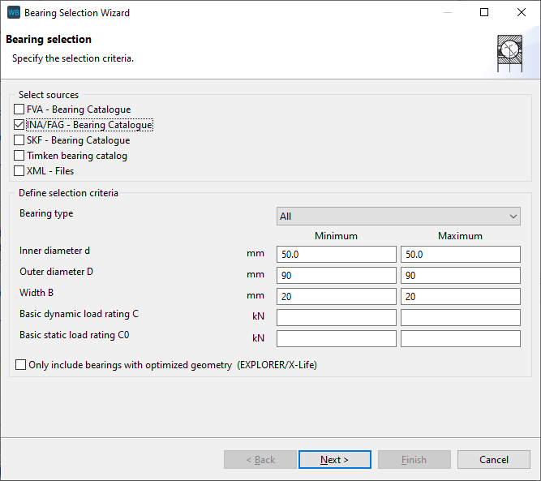Click minimum Basic dynamic load rating C field
The width and height of the screenshot is (541, 481).
pyautogui.click(x=336, y=318)
